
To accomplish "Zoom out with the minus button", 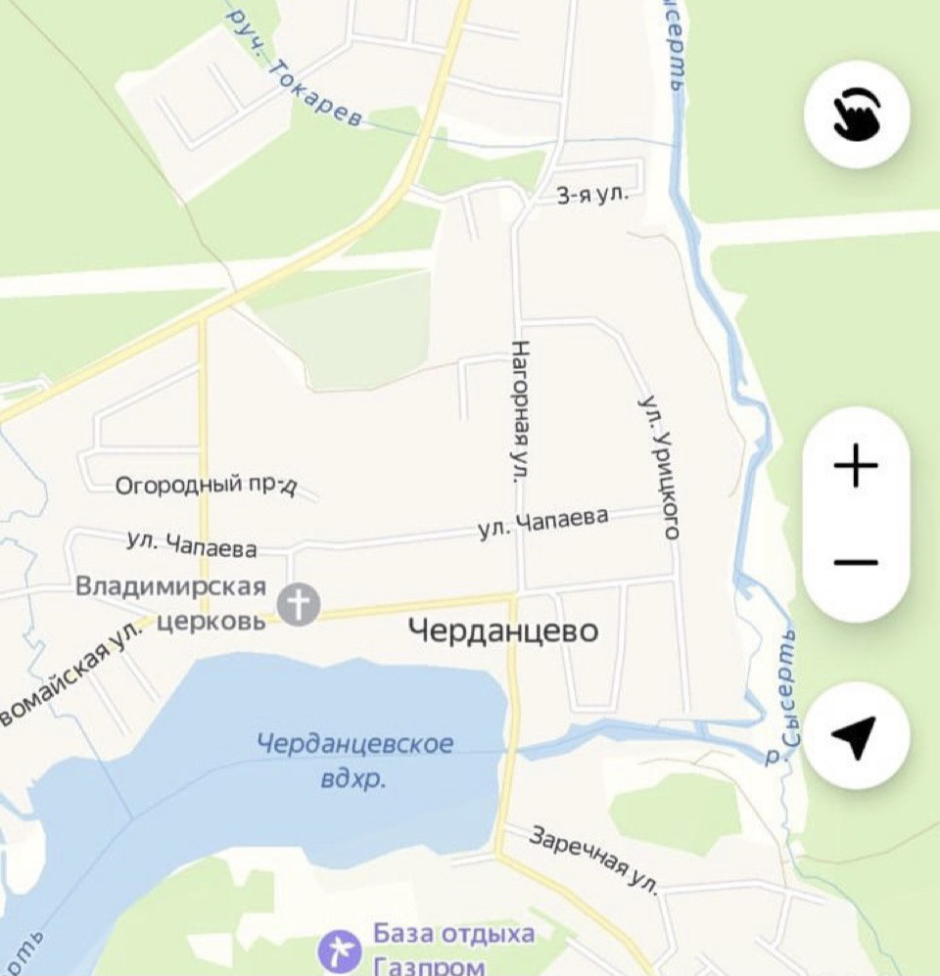I will coord(856,563).
